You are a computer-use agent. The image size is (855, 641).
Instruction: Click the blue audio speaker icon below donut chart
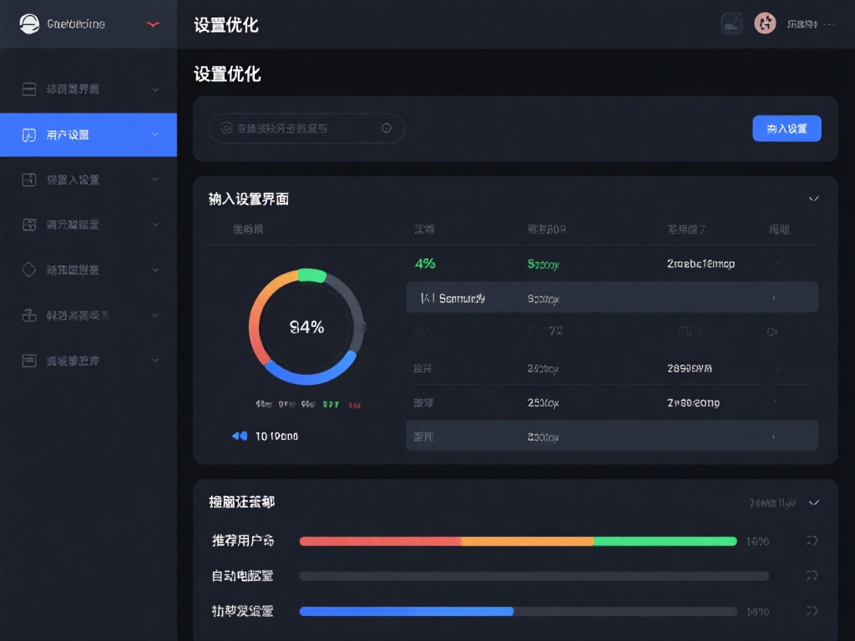click(240, 435)
